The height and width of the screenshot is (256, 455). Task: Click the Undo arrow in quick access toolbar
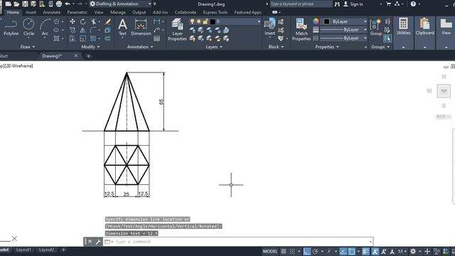click(x=68, y=4)
